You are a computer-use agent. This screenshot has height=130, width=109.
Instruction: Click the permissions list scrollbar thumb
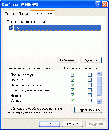point(99,86)
